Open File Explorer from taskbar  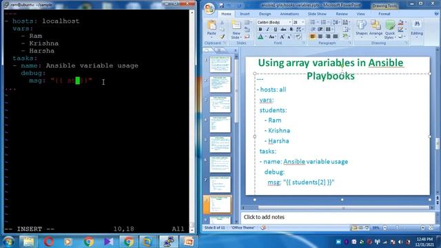coord(28,242)
